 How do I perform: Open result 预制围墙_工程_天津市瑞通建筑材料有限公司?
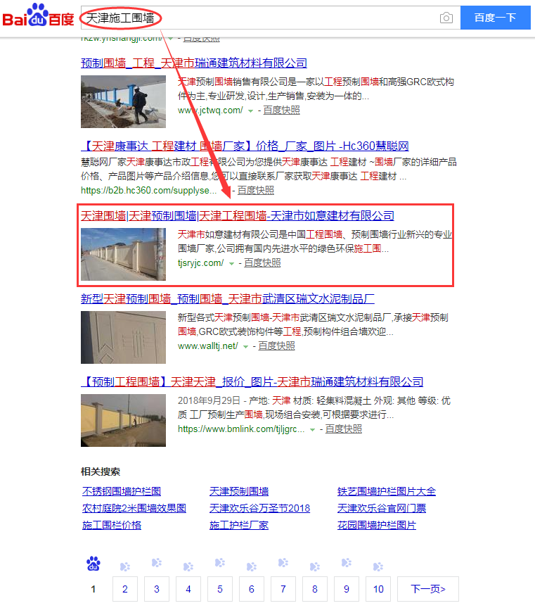pyautogui.click(x=194, y=63)
